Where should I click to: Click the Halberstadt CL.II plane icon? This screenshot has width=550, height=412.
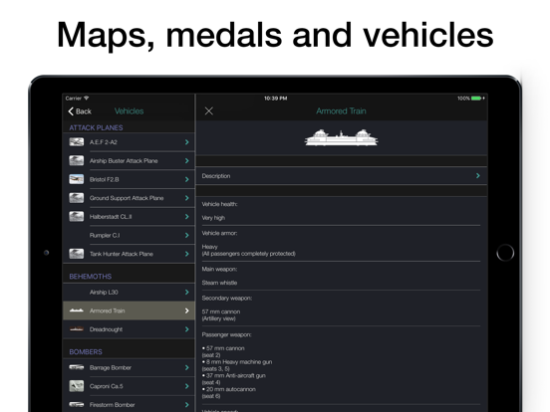pos(77,216)
